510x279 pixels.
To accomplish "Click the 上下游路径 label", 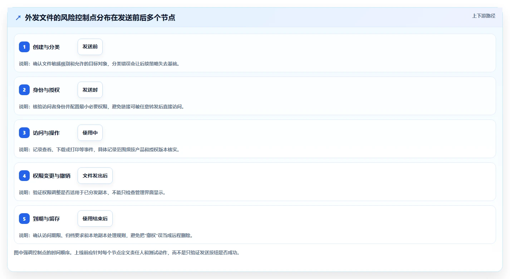I will (x=484, y=16).
